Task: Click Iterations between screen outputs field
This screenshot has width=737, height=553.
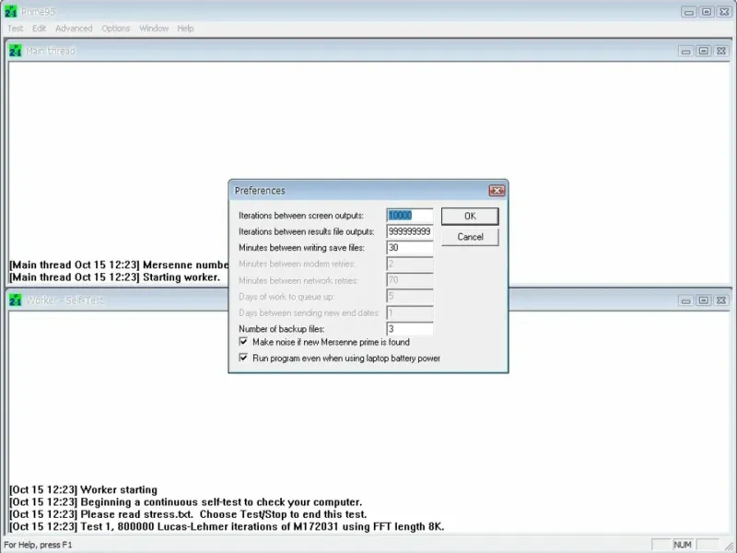Action: (x=409, y=216)
